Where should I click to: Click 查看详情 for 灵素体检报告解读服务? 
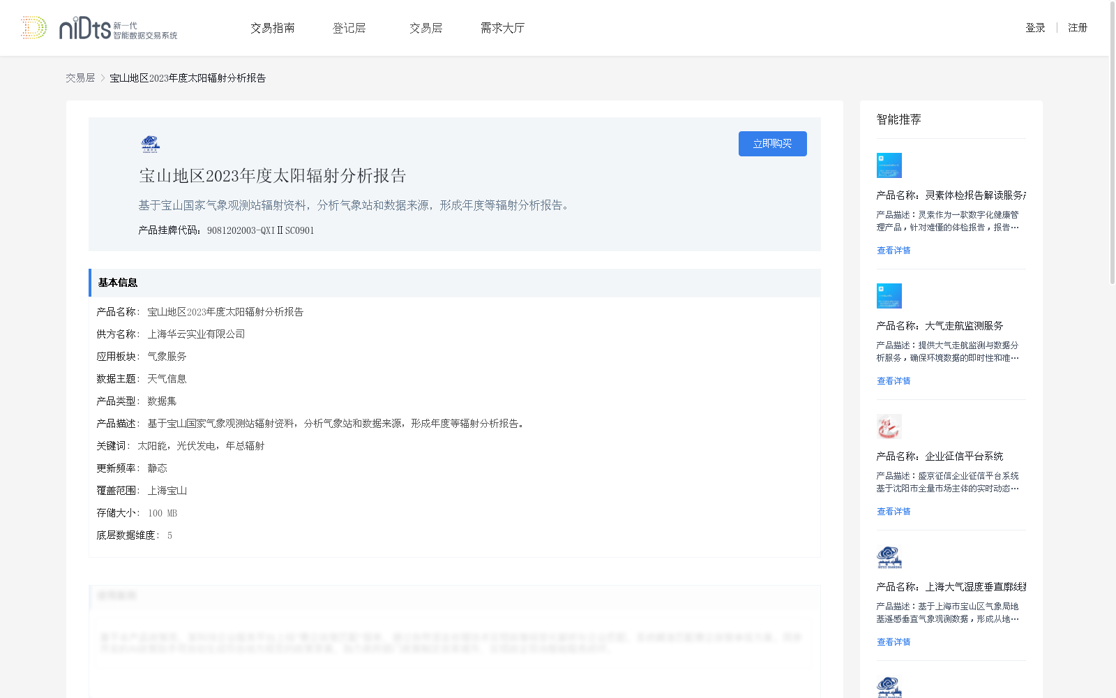click(893, 251)
